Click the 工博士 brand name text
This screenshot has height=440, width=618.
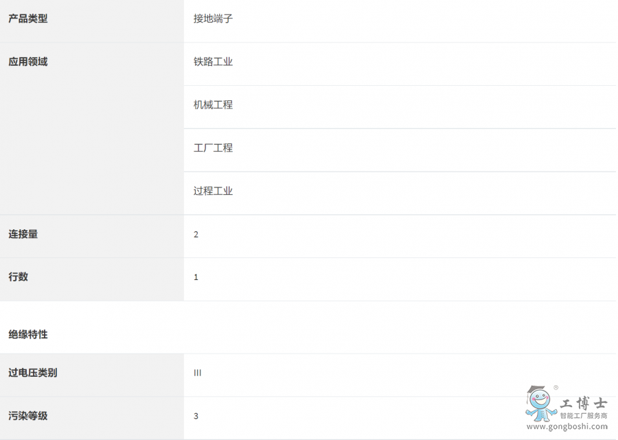point(584,404)
